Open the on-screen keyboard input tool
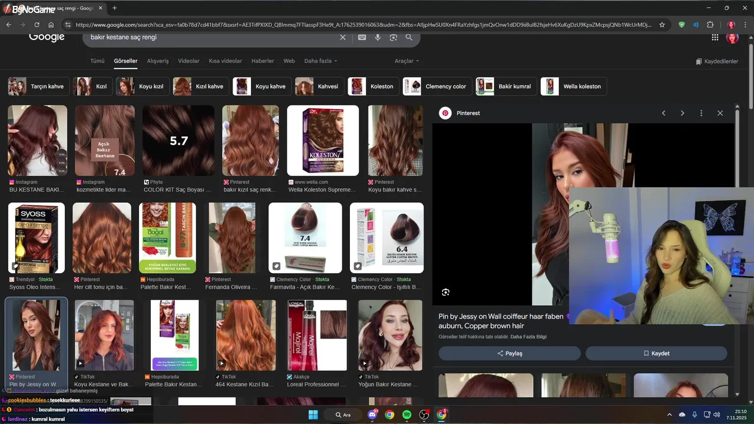 click(x=362, y=37)
